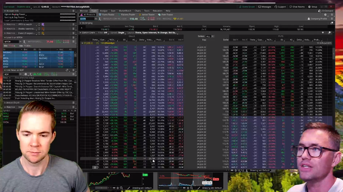This screenshot has width=343, height=192.
Task: Open the Messages envelope icon
Action: point(260,7)
